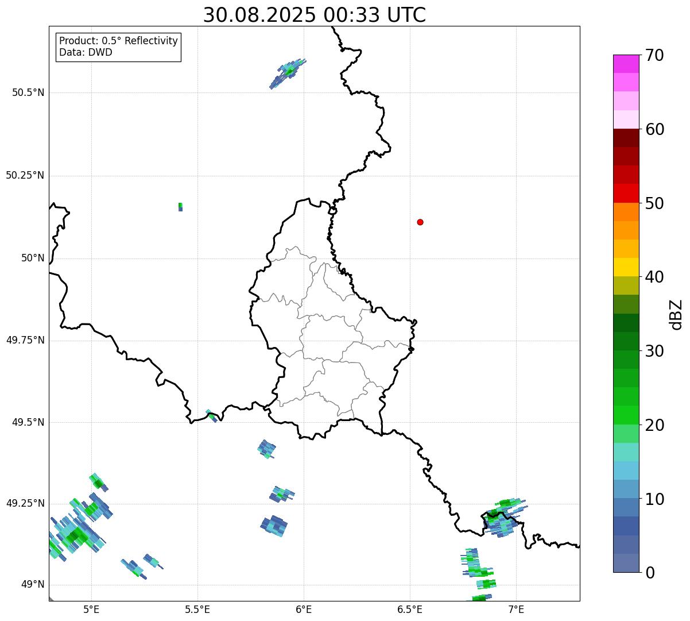Click the bright green colorbar segment above 20
The height and width of the screenshot is (621, 690).
tap(626, 415)
